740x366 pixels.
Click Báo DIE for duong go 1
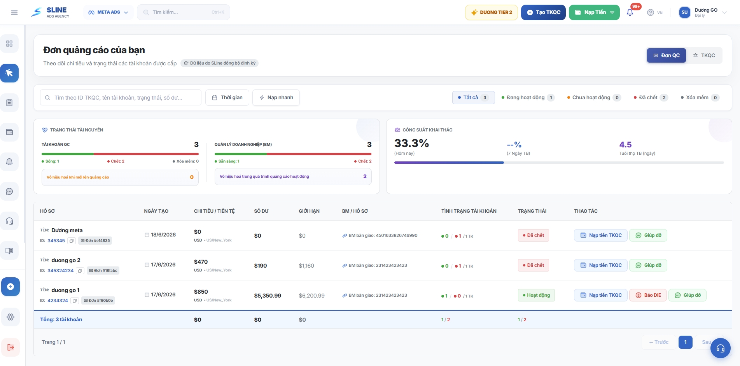coord(648,295)
